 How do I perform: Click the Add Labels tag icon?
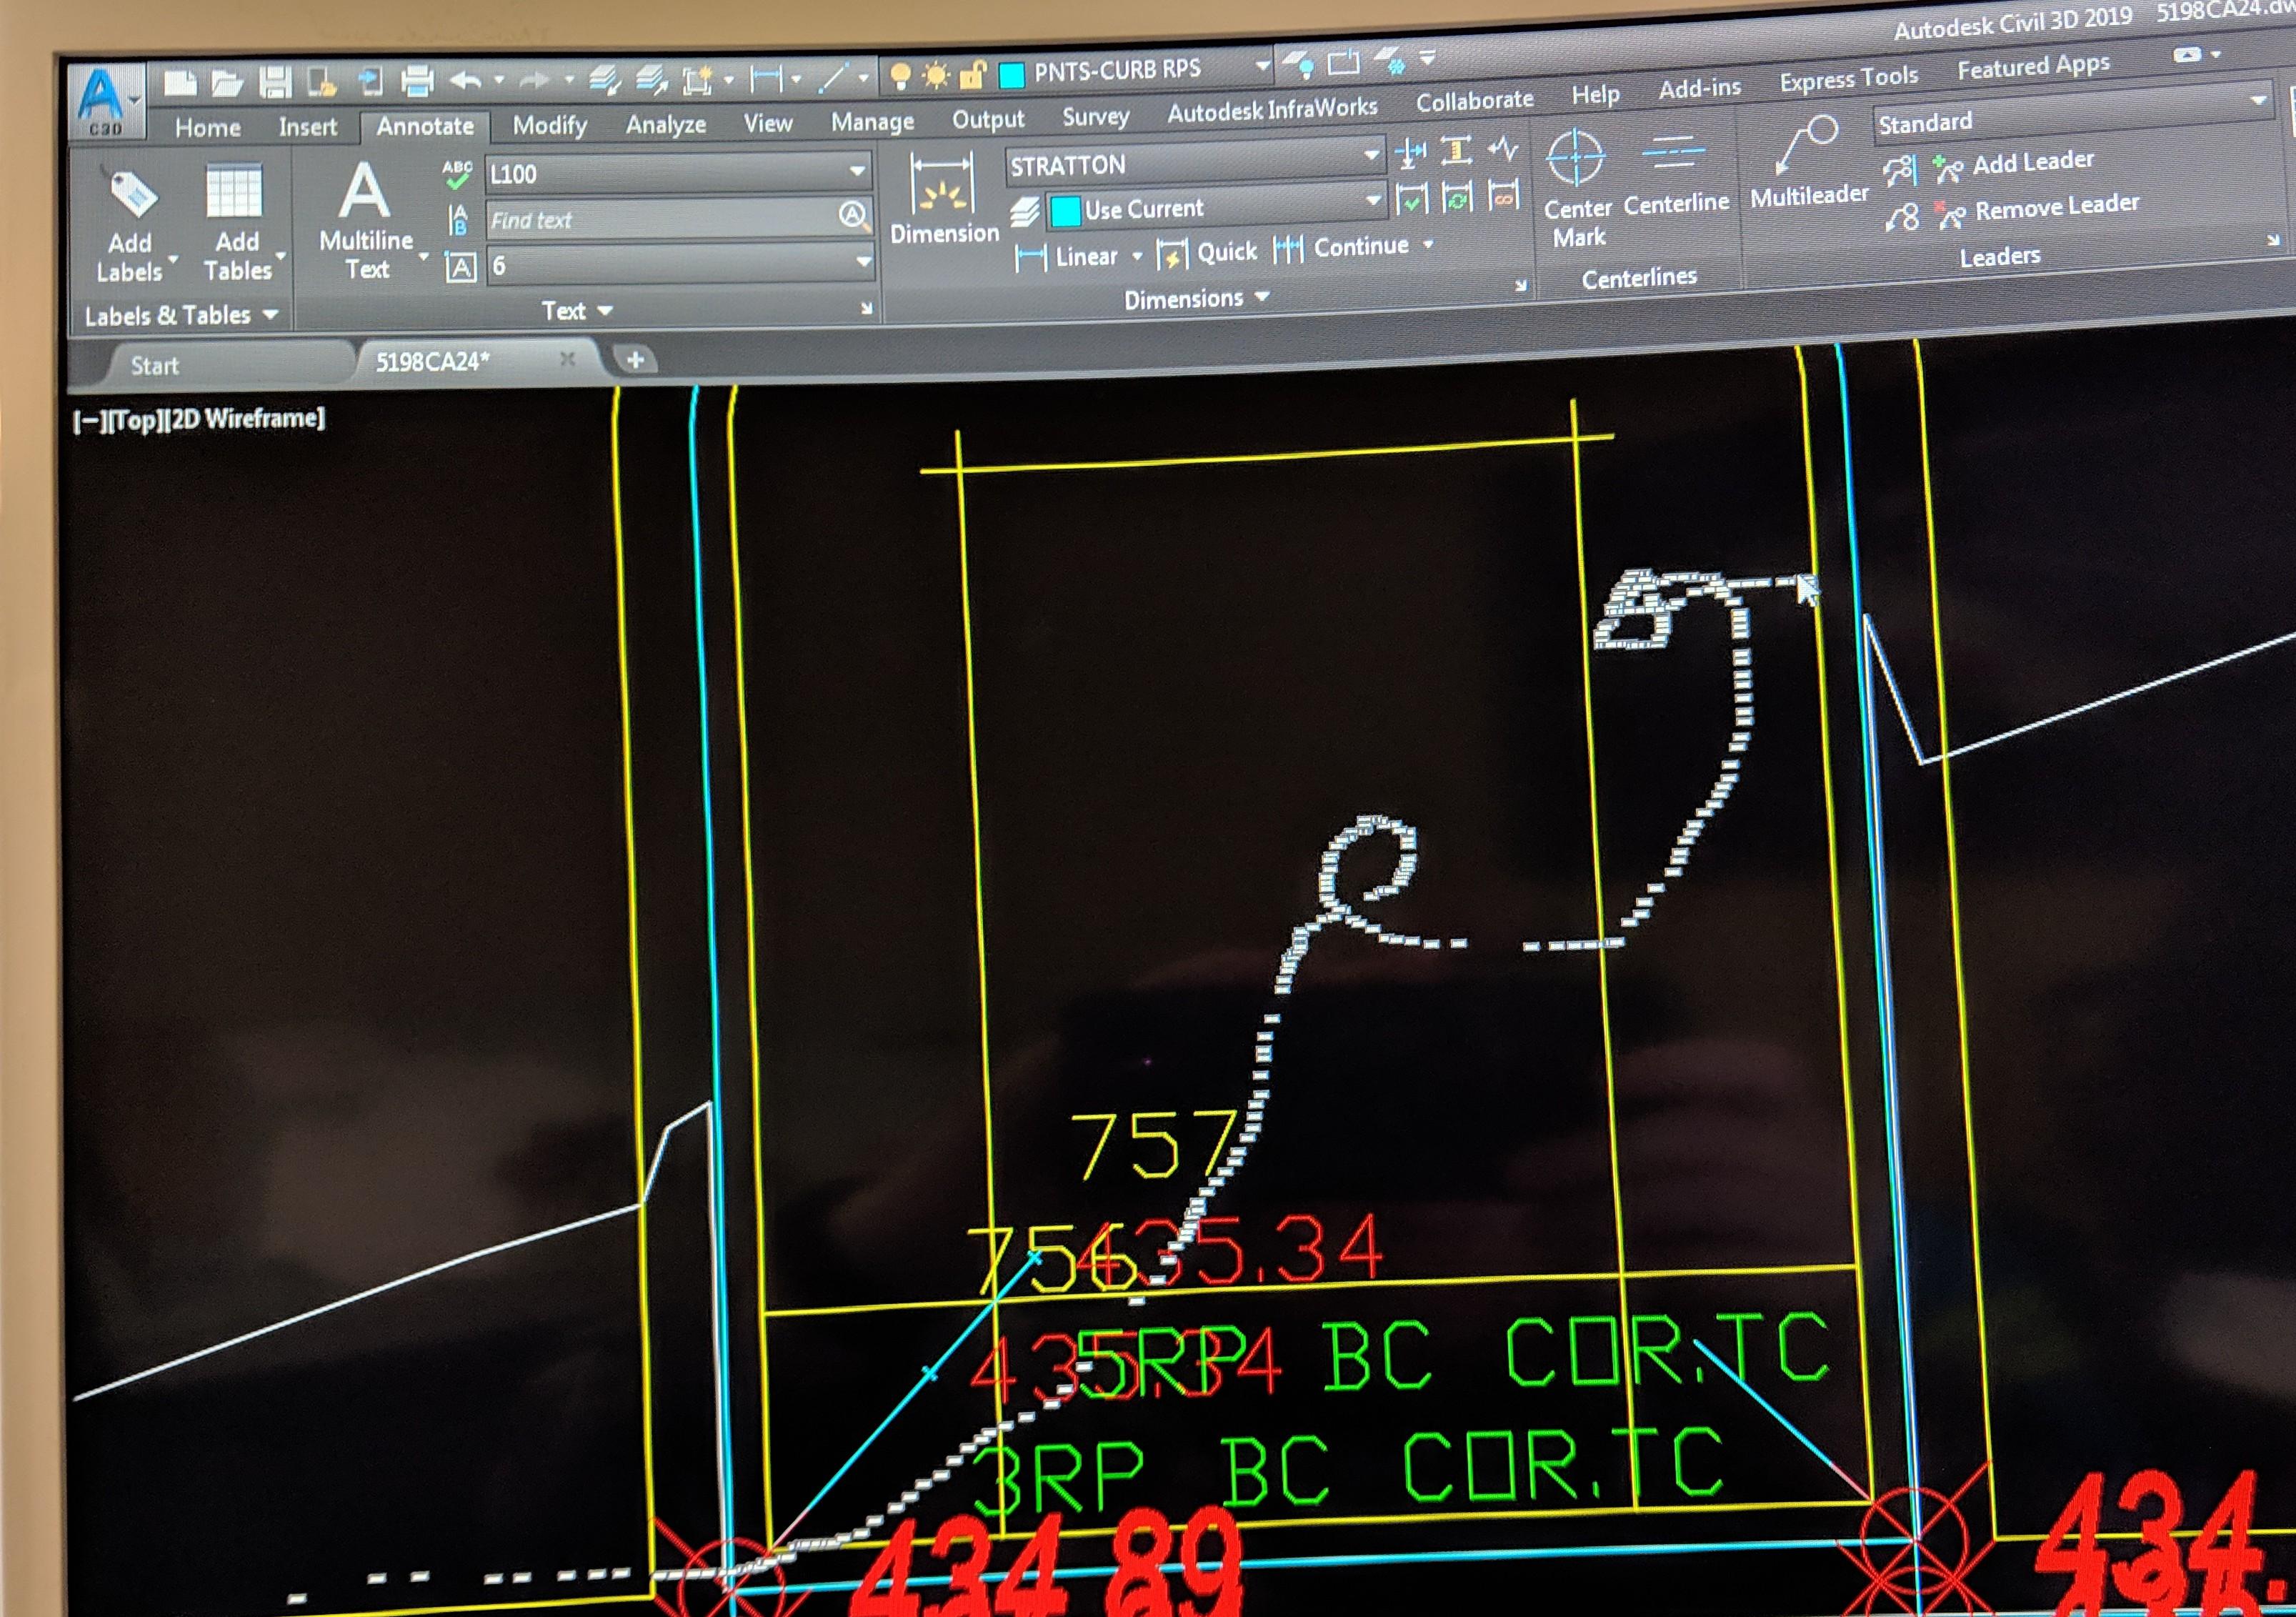[131, 192]
